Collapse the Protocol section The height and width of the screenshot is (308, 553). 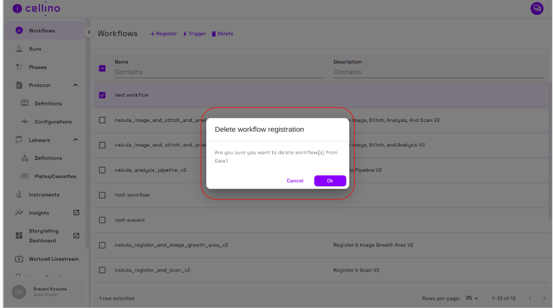pos(75,85)
